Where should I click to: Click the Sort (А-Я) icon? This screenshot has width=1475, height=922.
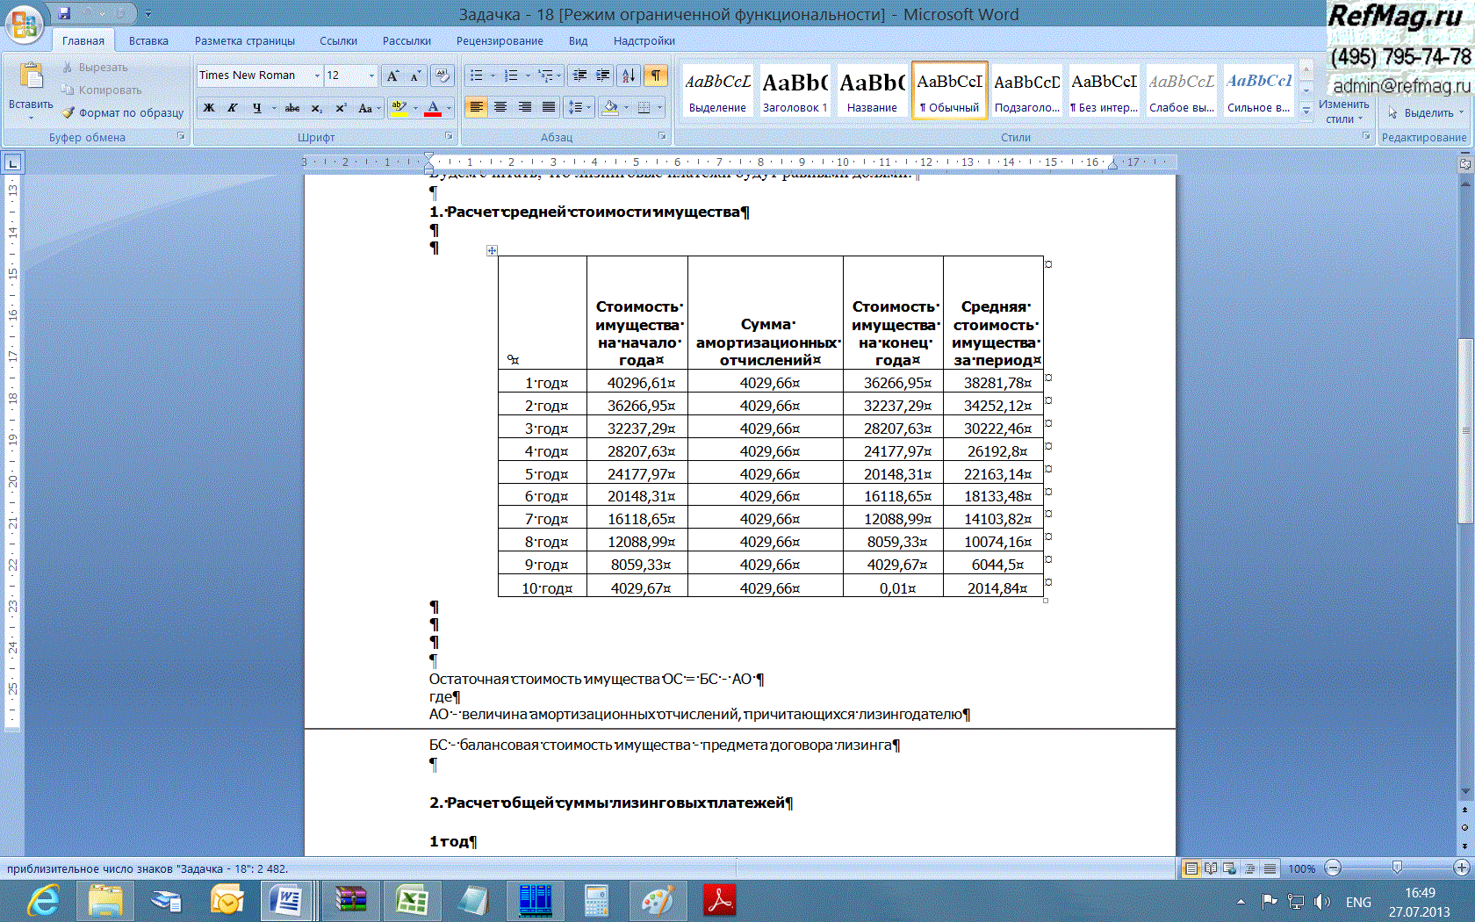click(x=628, y=76)
